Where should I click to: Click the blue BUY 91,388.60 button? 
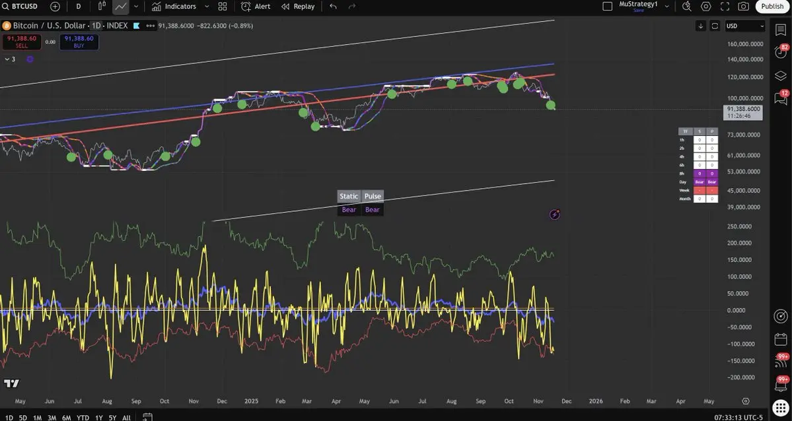(79, 42)
